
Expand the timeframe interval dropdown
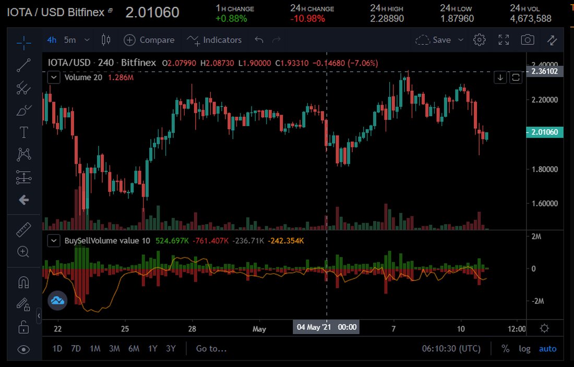click(87, 40)
